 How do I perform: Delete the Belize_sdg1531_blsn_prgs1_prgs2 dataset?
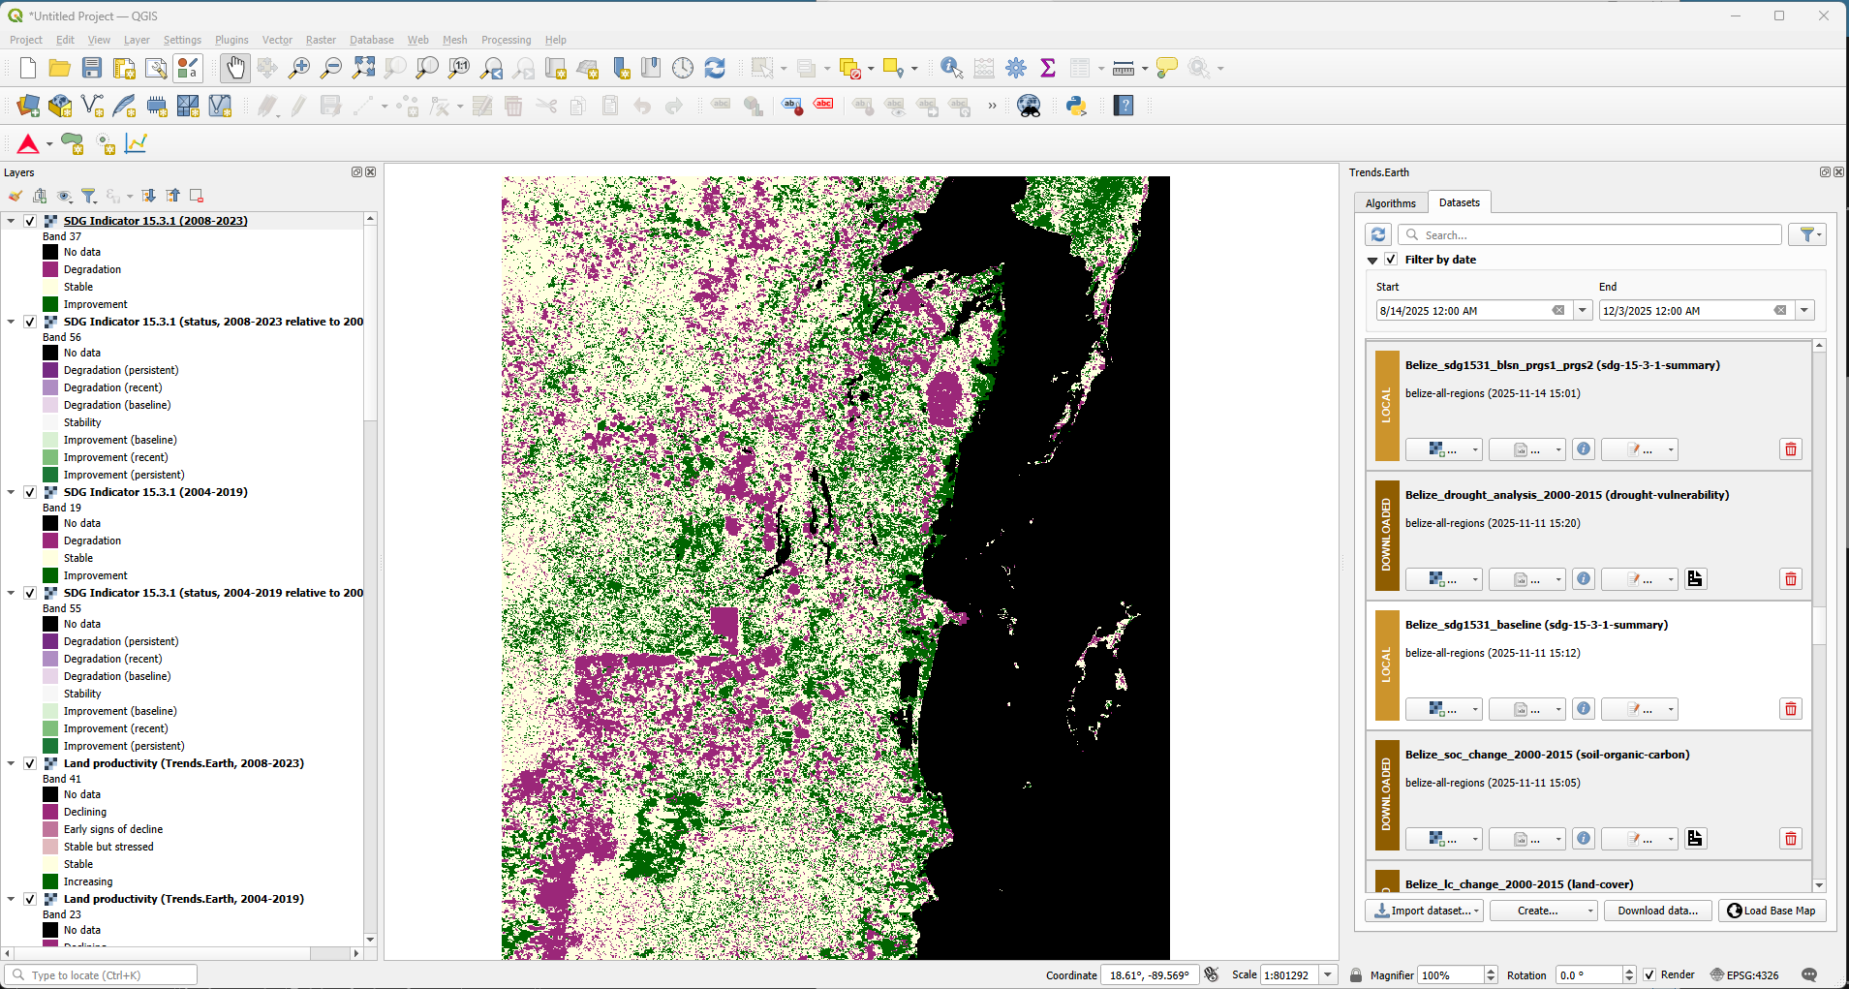[1791, 449]
